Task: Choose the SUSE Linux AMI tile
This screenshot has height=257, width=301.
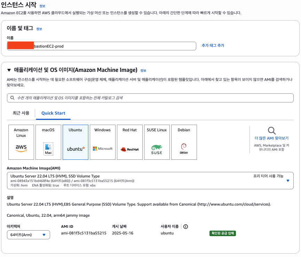Action: coord(157,142)
